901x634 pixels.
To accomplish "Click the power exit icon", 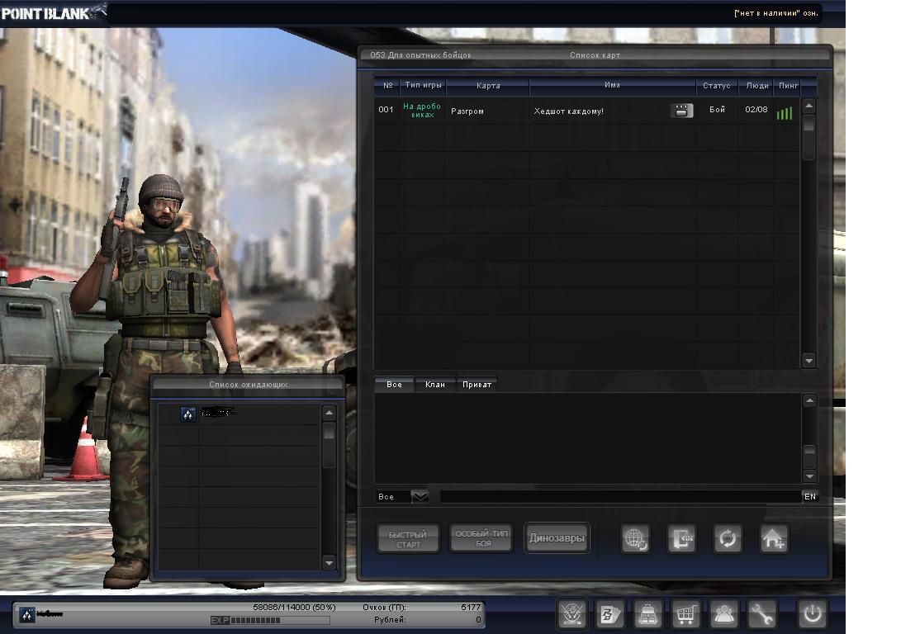I will (812, 614).
